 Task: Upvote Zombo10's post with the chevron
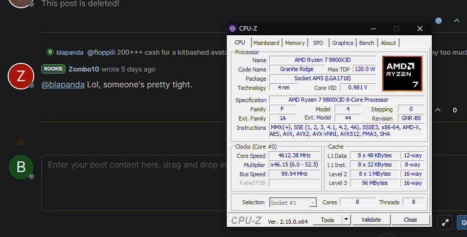click(438, 110)
